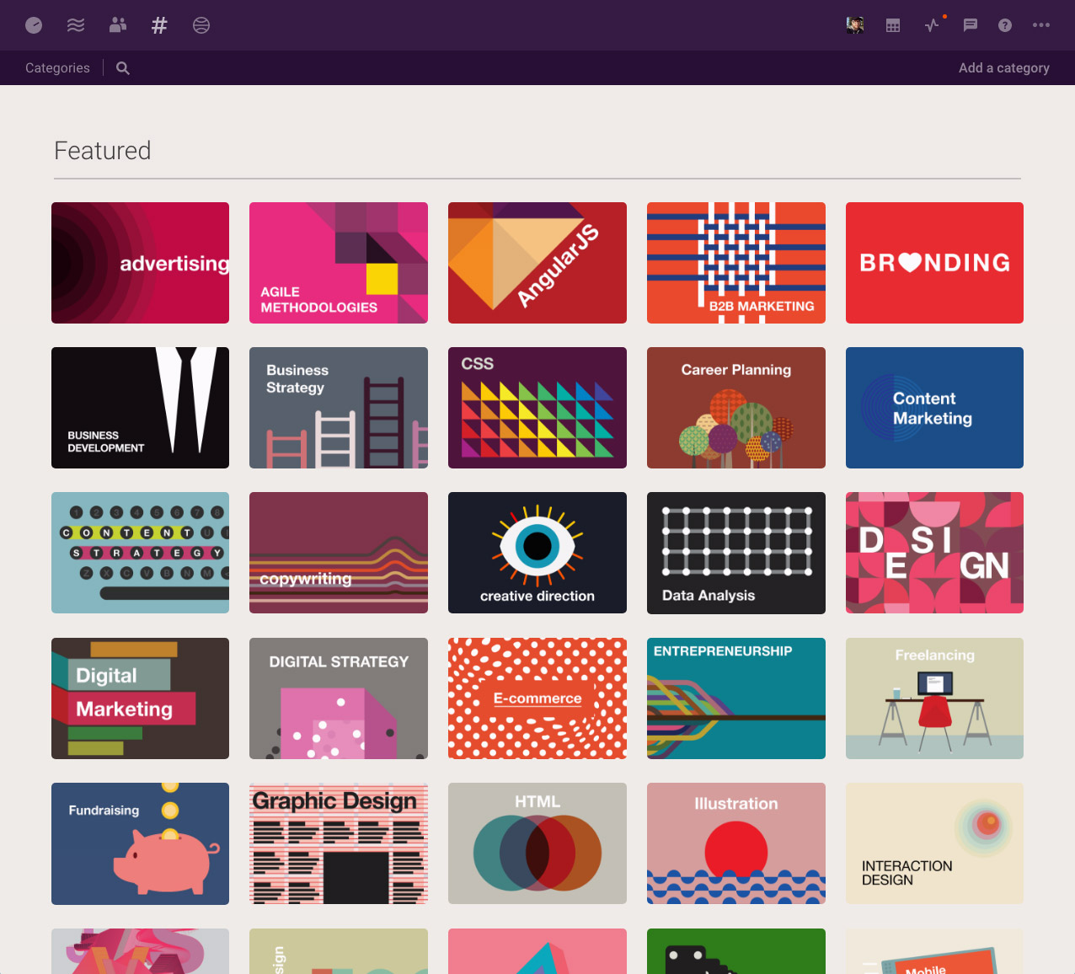Open the pink DESIGN category card
The image size is (1075, 974).
coord(934,553)
